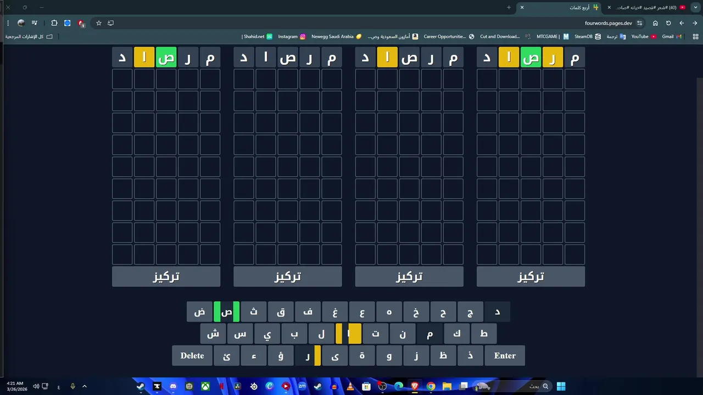
Task: Open a new browser tab
Action: click(x=509, y=7)
